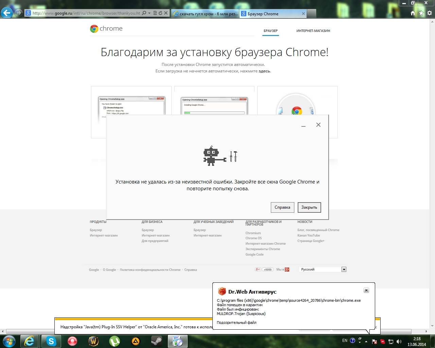The image size is (435, 348).
Task: Click the search magnifier in address bar
Action: click(x=144, y=13)
